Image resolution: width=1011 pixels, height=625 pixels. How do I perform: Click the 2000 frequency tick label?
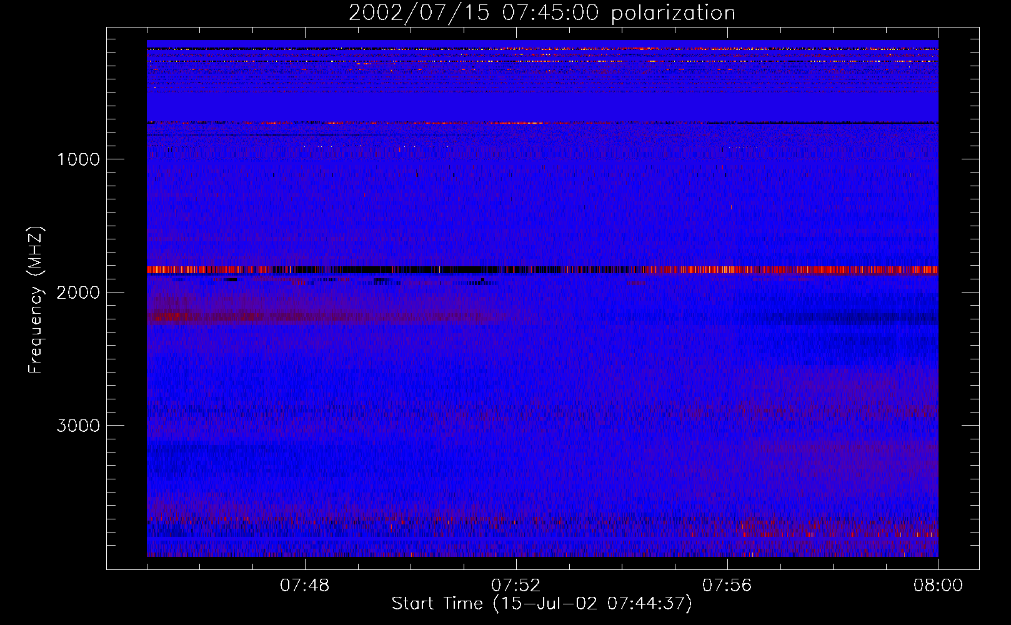78,292
